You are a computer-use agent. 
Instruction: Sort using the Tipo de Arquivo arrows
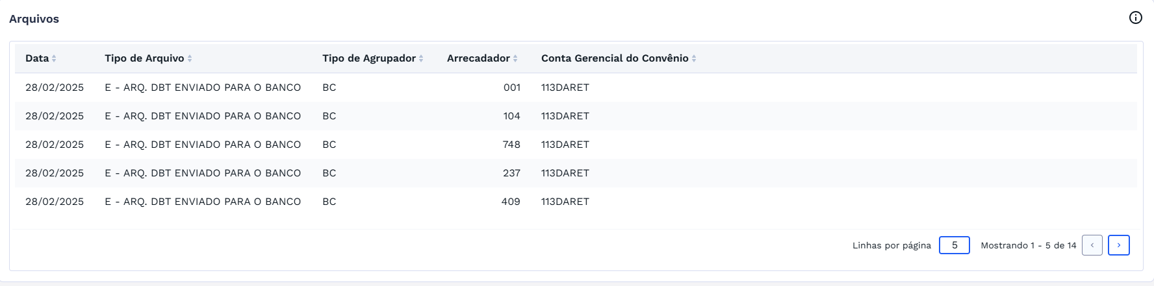coord(190,58)
